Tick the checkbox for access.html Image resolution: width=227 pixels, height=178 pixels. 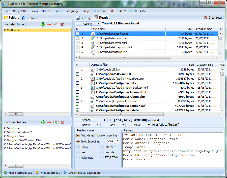pyautogui.click(x=78, y=38)
